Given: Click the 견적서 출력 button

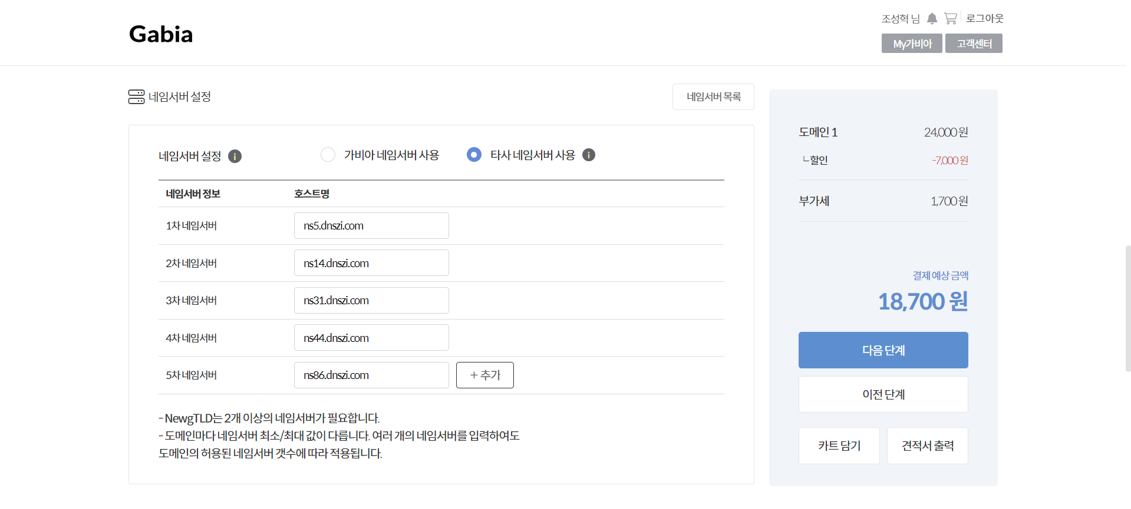Looking at the screenshot, I should (x=928, y=446).
